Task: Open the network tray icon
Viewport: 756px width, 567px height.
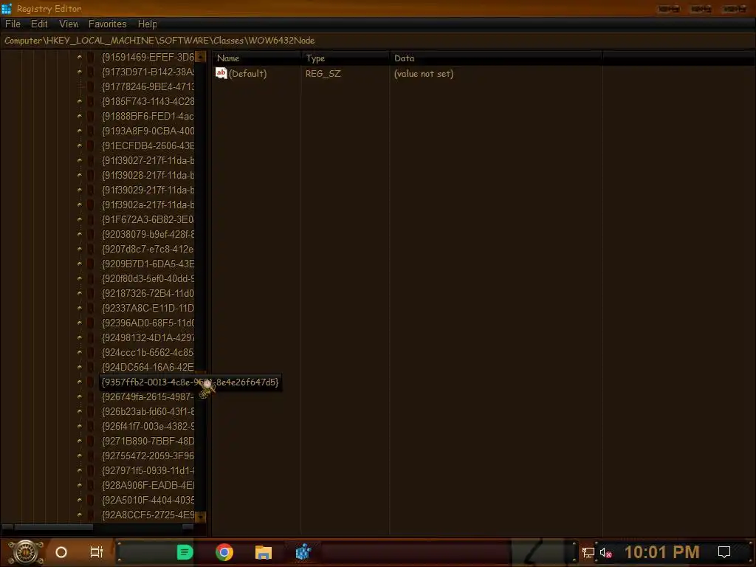Action: pos(588,552)
